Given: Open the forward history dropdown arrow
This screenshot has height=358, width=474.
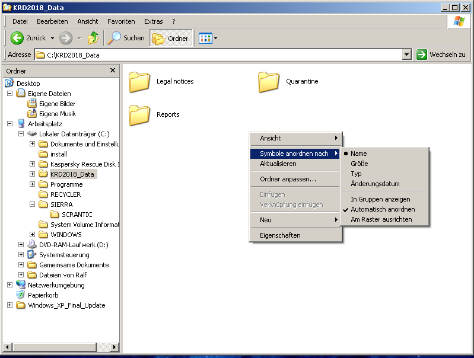Looking at the screenshot, I should [79, 39].
